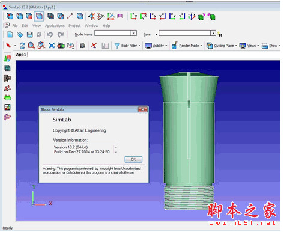The height and width of the screenshot is (232, 284).
Task: Open the Views dropdown
Action: pyautogui.click(x=249, y=46)
